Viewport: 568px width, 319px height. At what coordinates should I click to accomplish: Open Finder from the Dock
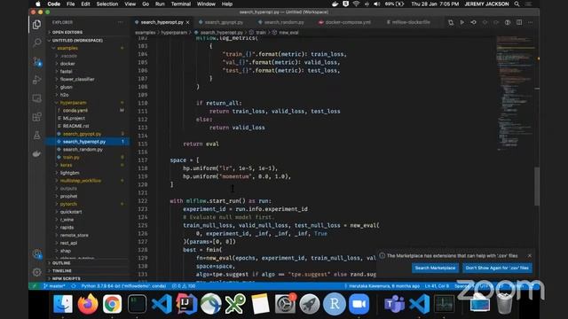[x=63, y=303]
